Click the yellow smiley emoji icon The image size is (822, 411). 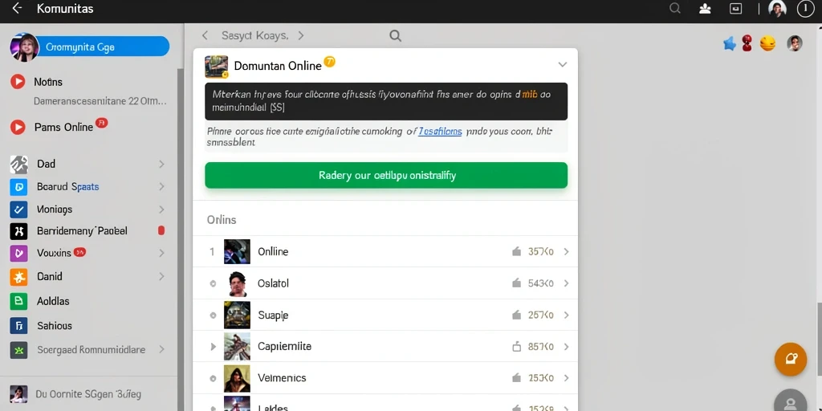click(x=767, y=43)
